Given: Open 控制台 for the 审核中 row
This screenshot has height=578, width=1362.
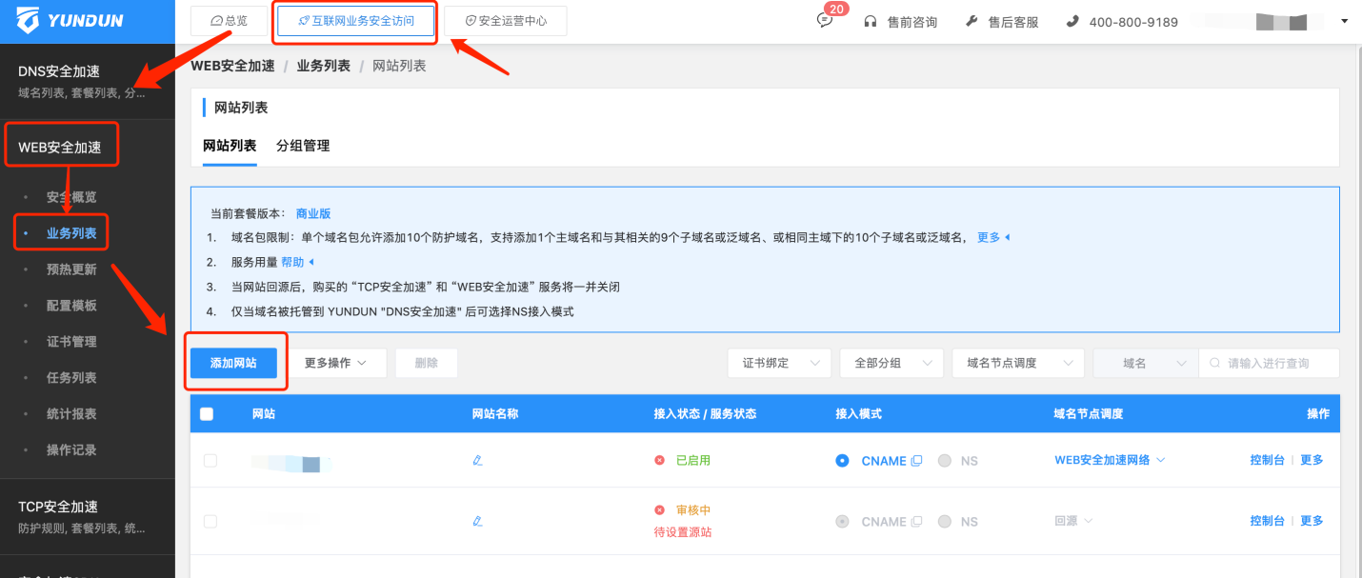Looking at the screenshot, I should pyautogui.click(x=1268, y=521).
